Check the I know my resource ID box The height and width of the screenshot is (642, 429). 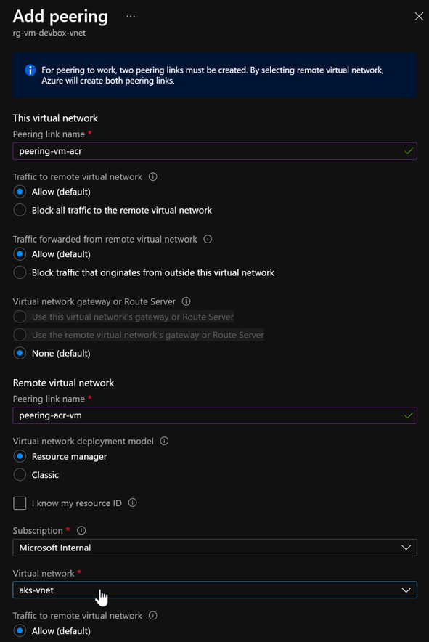click(20, 503)
